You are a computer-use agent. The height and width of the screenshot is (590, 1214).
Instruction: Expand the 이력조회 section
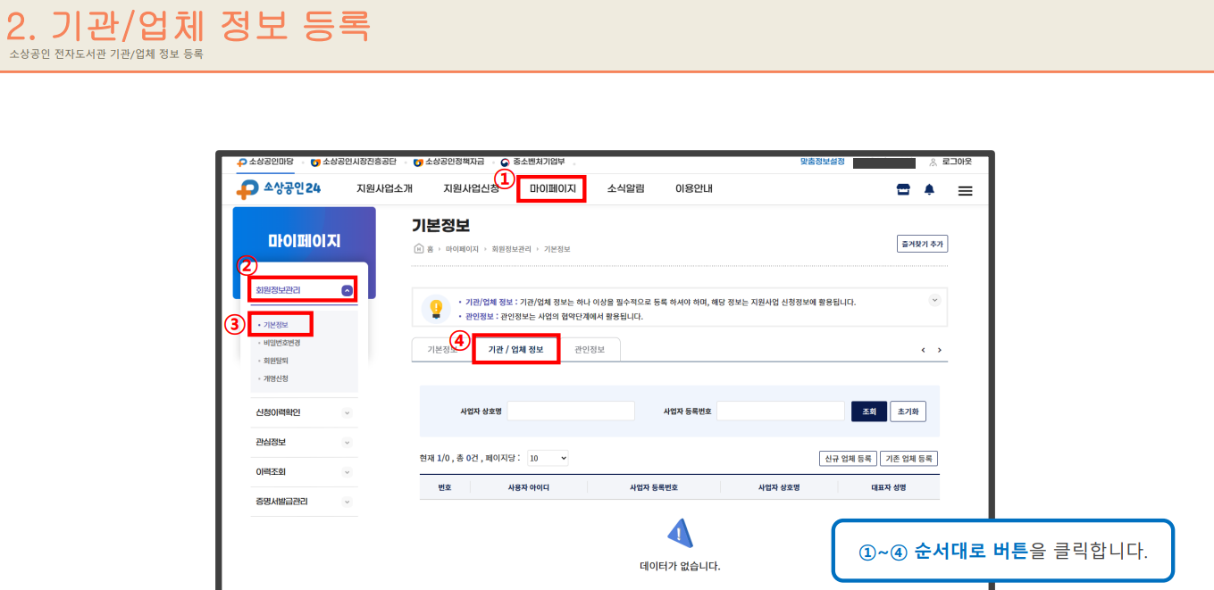[347, 471]
